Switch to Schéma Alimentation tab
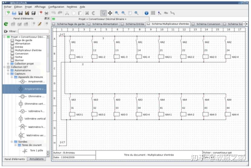251x168 pixels. (103, 24)
